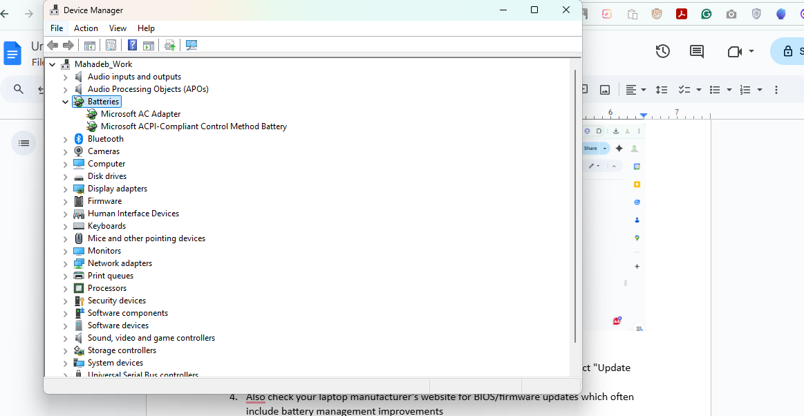Open the Action menu in Device Manager
Image resolution: width=804 pixels, height=416 pixels.
86,28
